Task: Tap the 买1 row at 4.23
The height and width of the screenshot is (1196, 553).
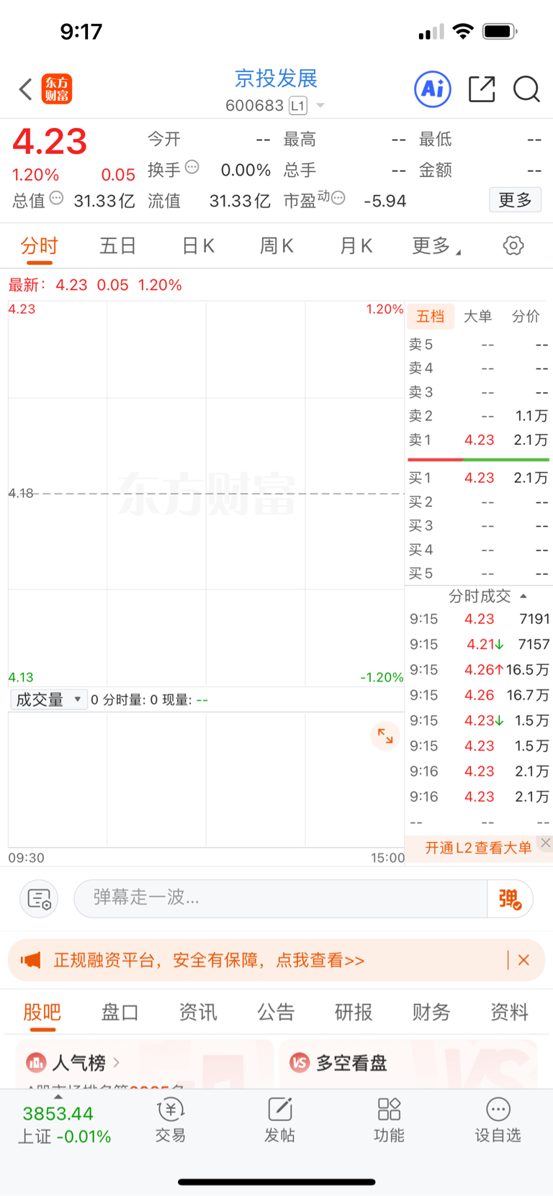Action: click(478, 478)
